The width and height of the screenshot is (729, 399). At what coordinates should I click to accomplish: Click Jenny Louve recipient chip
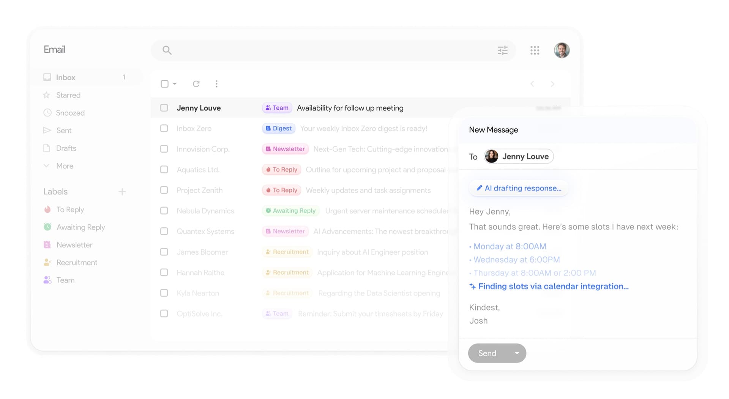pos(519,156)
